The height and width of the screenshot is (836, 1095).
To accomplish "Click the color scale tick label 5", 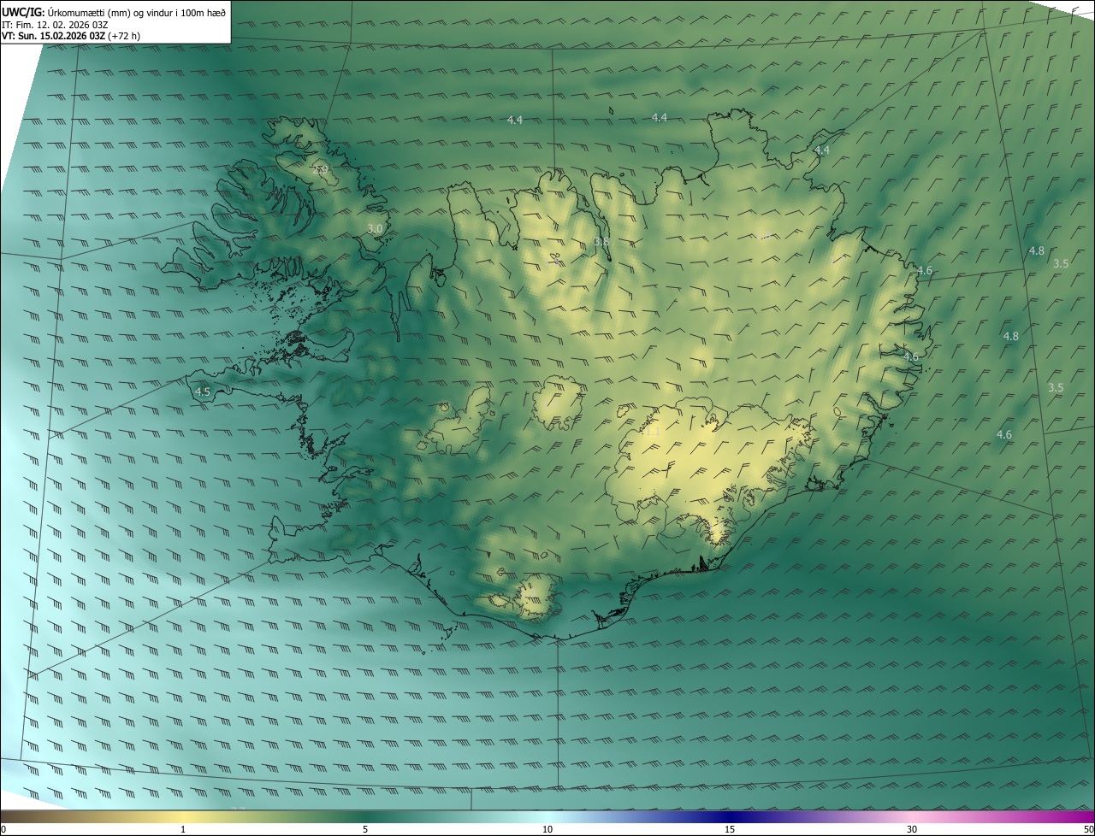I will 365,829.
